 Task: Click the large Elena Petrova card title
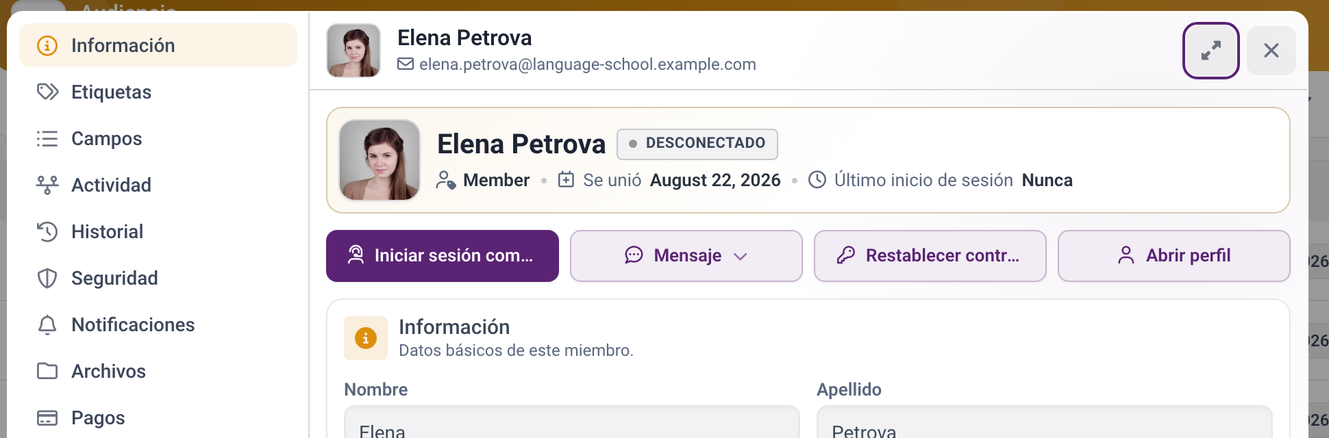521,144
